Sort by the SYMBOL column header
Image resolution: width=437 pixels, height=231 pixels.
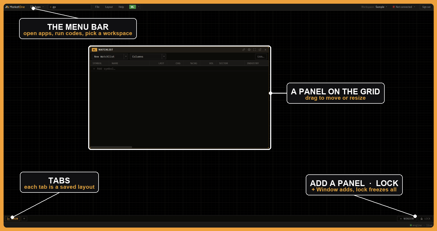pos(97,63)
